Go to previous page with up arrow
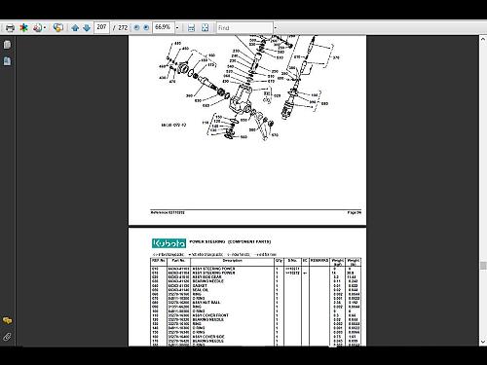 [x=75, y=28]
